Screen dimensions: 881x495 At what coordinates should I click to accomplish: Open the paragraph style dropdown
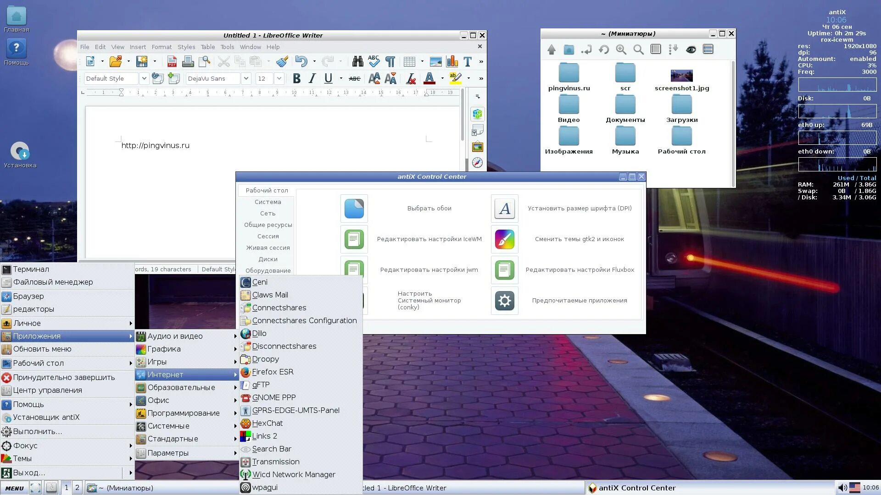144,79
